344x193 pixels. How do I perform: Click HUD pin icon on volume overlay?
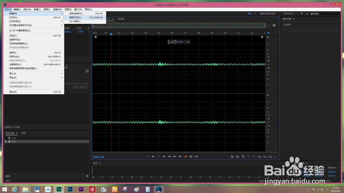click(x=188, y=42)
